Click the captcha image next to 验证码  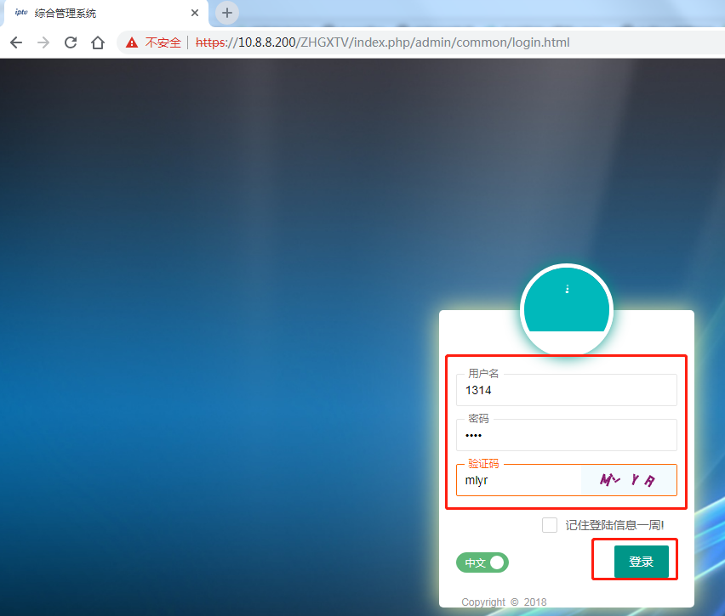[x=630, y=479]
